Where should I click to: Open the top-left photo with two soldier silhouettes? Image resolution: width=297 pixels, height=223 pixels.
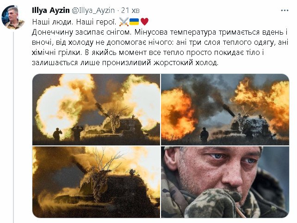pyautogui.click(x=96, y=109)
